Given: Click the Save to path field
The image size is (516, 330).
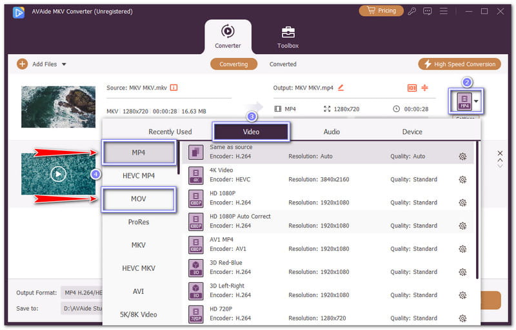Looking at the screenshot, I should pyautogui.click(x=83, y=308).
